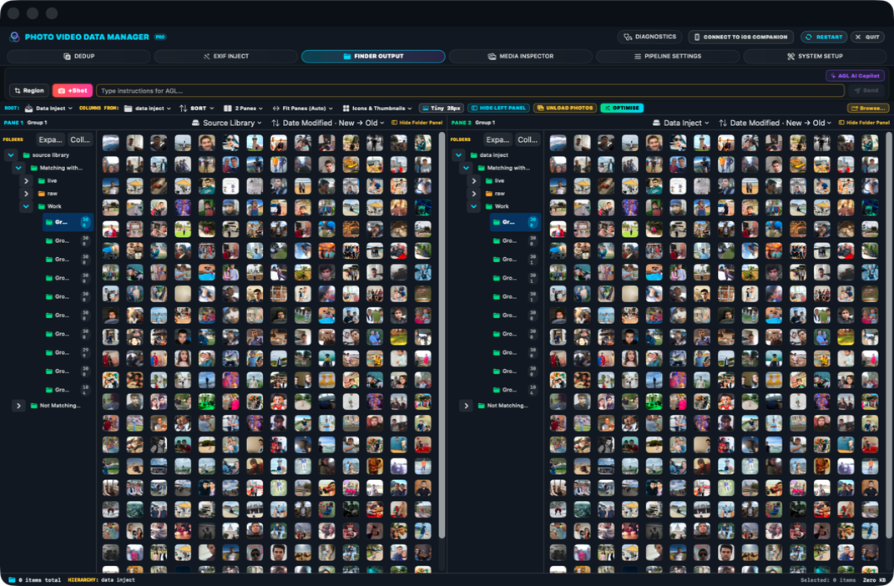This screenshot has height=586, width=894.
Task: Select the highlighted Gr... folder in Pane 1
Action: (68, 222)
